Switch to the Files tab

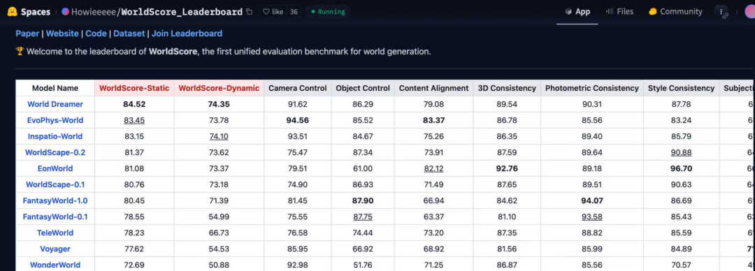[x=619, y=12]
